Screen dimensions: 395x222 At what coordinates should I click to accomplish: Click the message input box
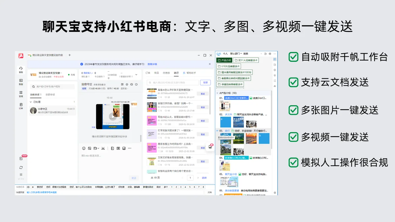click(x=110, y=163)
